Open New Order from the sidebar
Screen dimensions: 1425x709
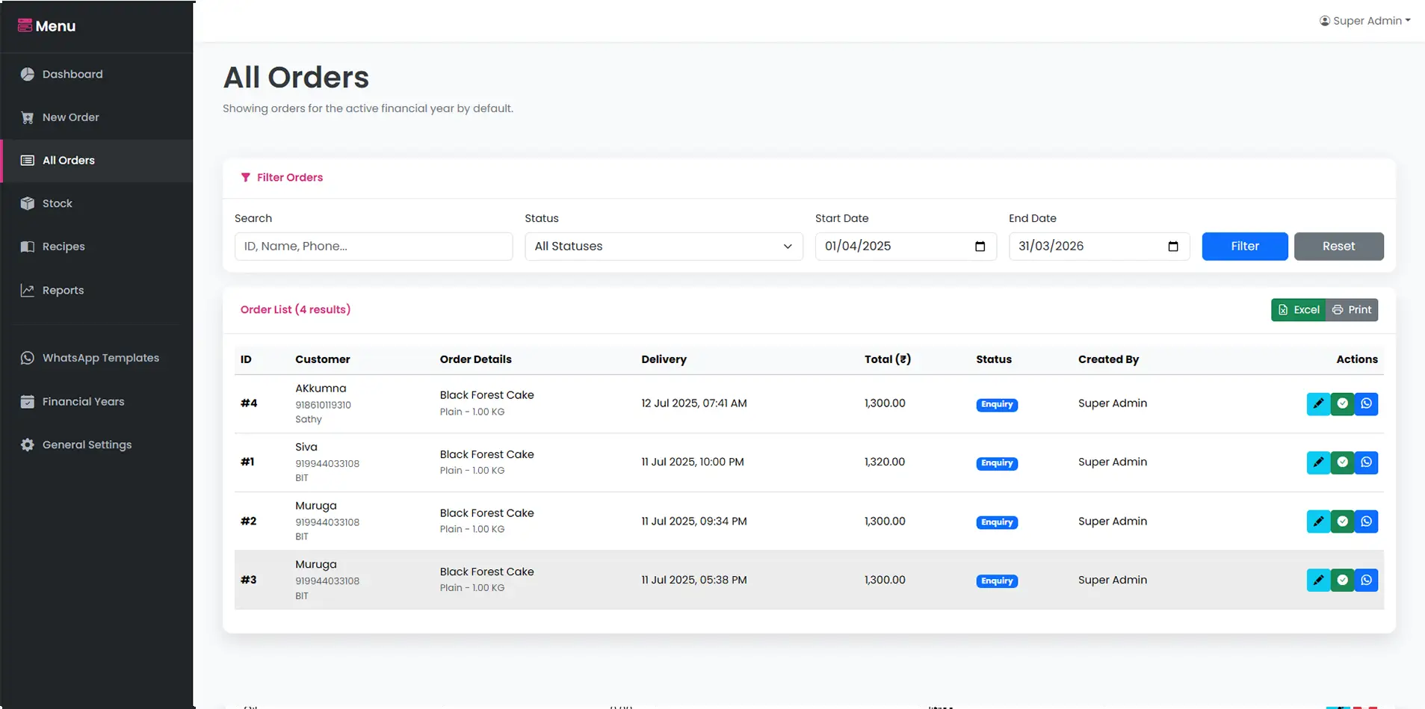point(70,117)
